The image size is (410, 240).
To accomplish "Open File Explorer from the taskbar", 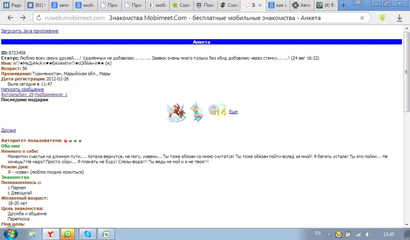I will pyautogui.click(x=32, y=234).
